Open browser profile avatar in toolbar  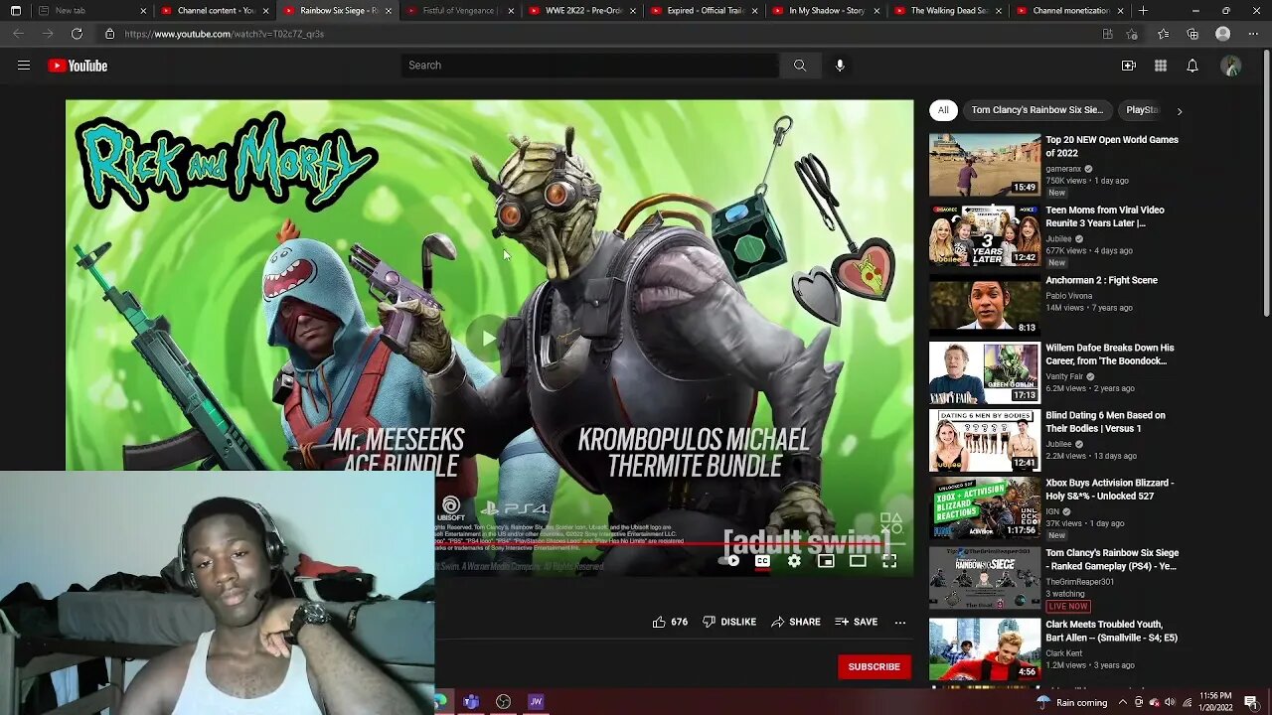point(1223,34)
